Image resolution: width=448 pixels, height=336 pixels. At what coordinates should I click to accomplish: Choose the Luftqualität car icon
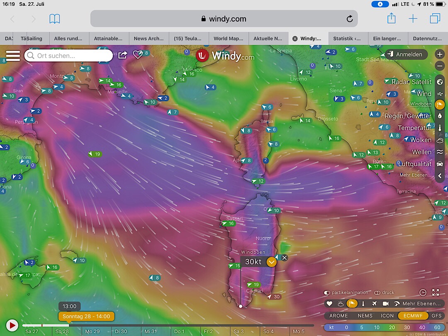coord(440,164)
